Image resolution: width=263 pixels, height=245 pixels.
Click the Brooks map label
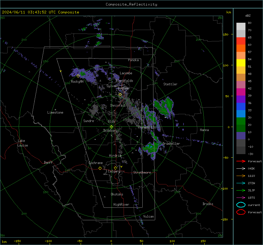(208, 204)
